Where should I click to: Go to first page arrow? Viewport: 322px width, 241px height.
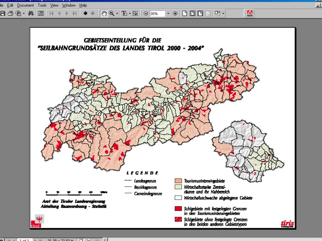[x=51, y=13]
